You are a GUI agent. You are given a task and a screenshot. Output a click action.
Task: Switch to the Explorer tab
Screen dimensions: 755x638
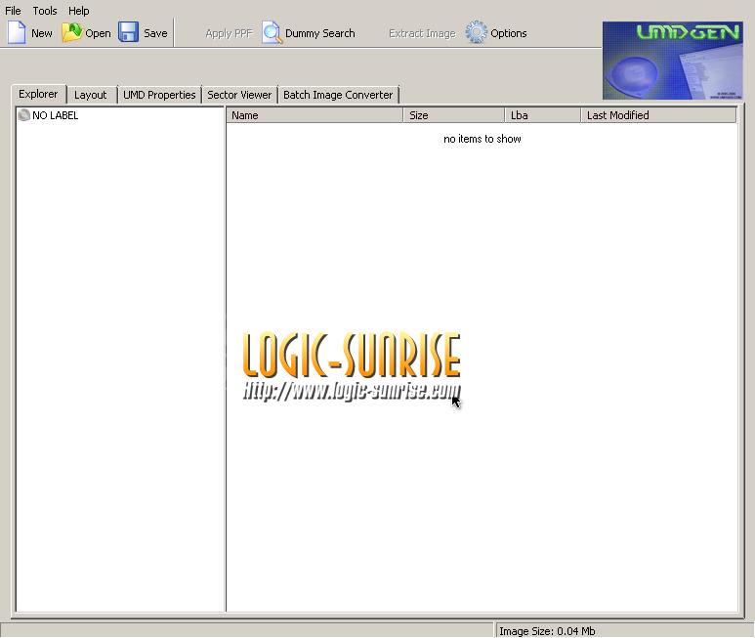coord(38,94)
